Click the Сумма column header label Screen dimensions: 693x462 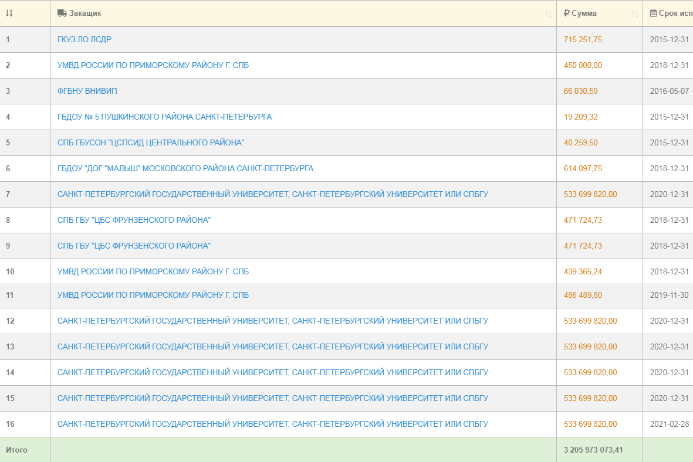(584, 13)
